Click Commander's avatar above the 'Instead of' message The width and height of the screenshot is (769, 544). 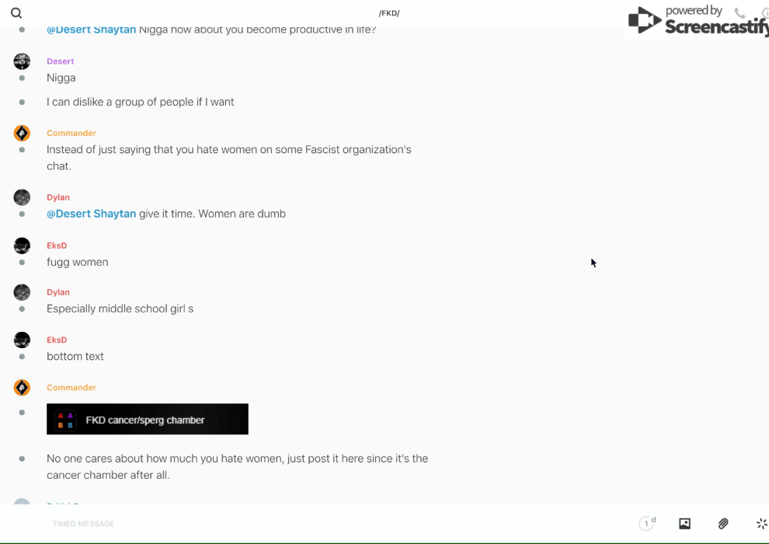coord(22,134)
